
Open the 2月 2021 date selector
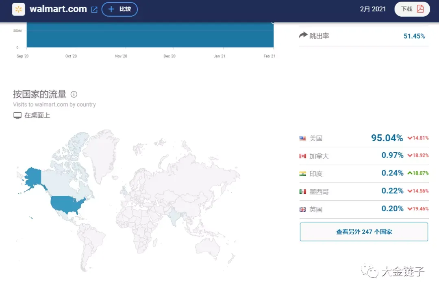(x=373, y=9)
